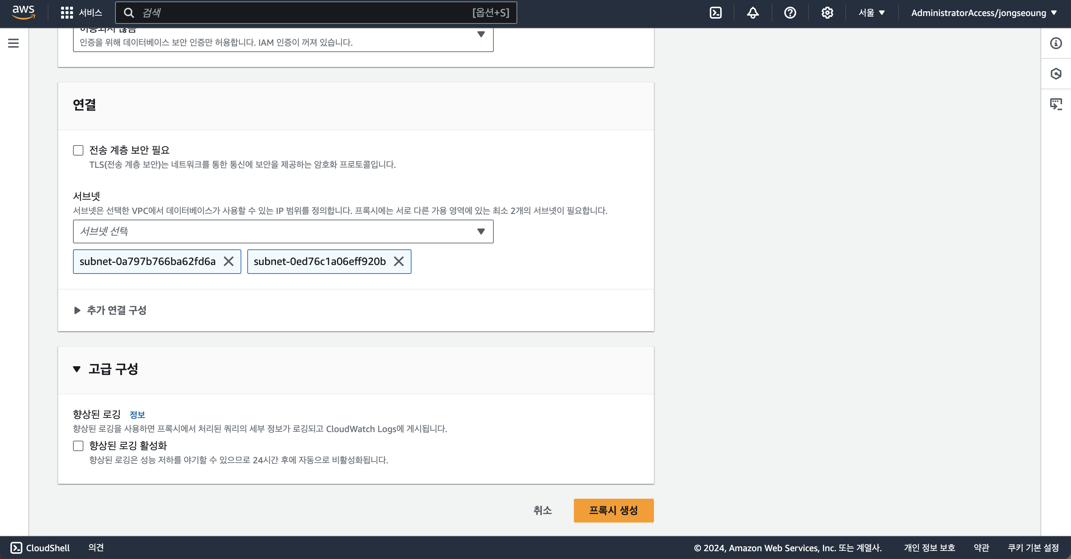Click the 정보 link next to 향상된 로깅
The image size is (1071, 559).
137,414
